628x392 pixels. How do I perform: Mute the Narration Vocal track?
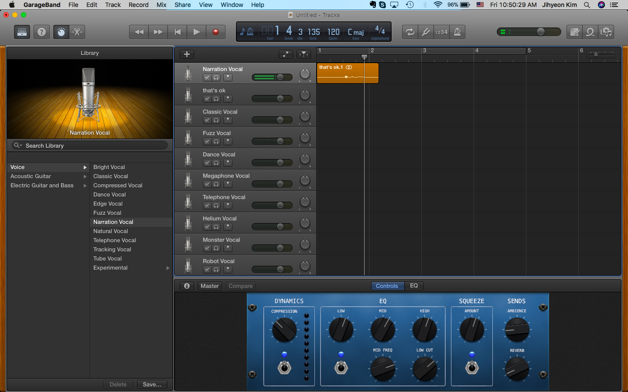tap(207, 78)
